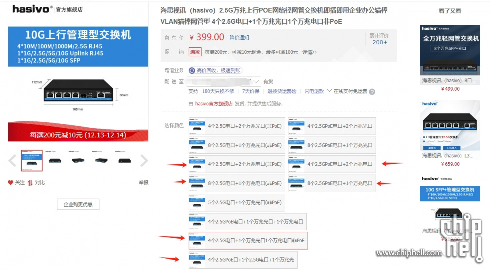Select the second product thumbnail image
The height and width of the screenshot is (270, 490).
[x=55, y=160]
